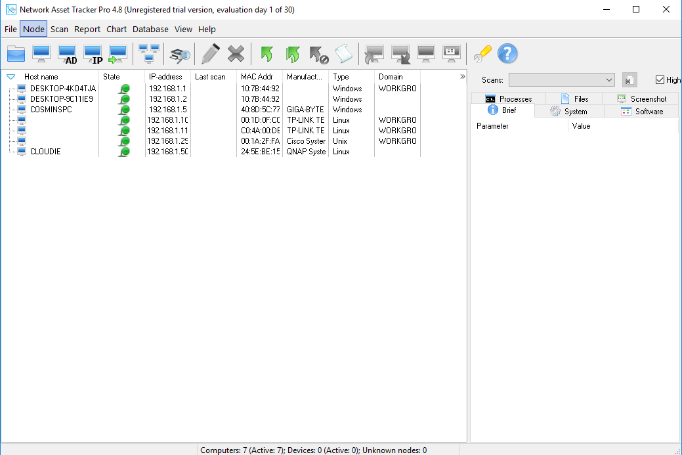
Task: Click the folder group toolbar icon
Action: (x=16, y=54)
